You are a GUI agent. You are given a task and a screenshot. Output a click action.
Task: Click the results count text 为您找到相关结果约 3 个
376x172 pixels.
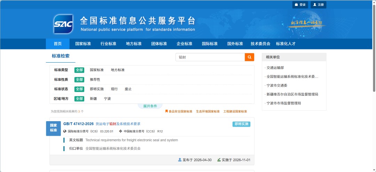click(x=67, y=111)
